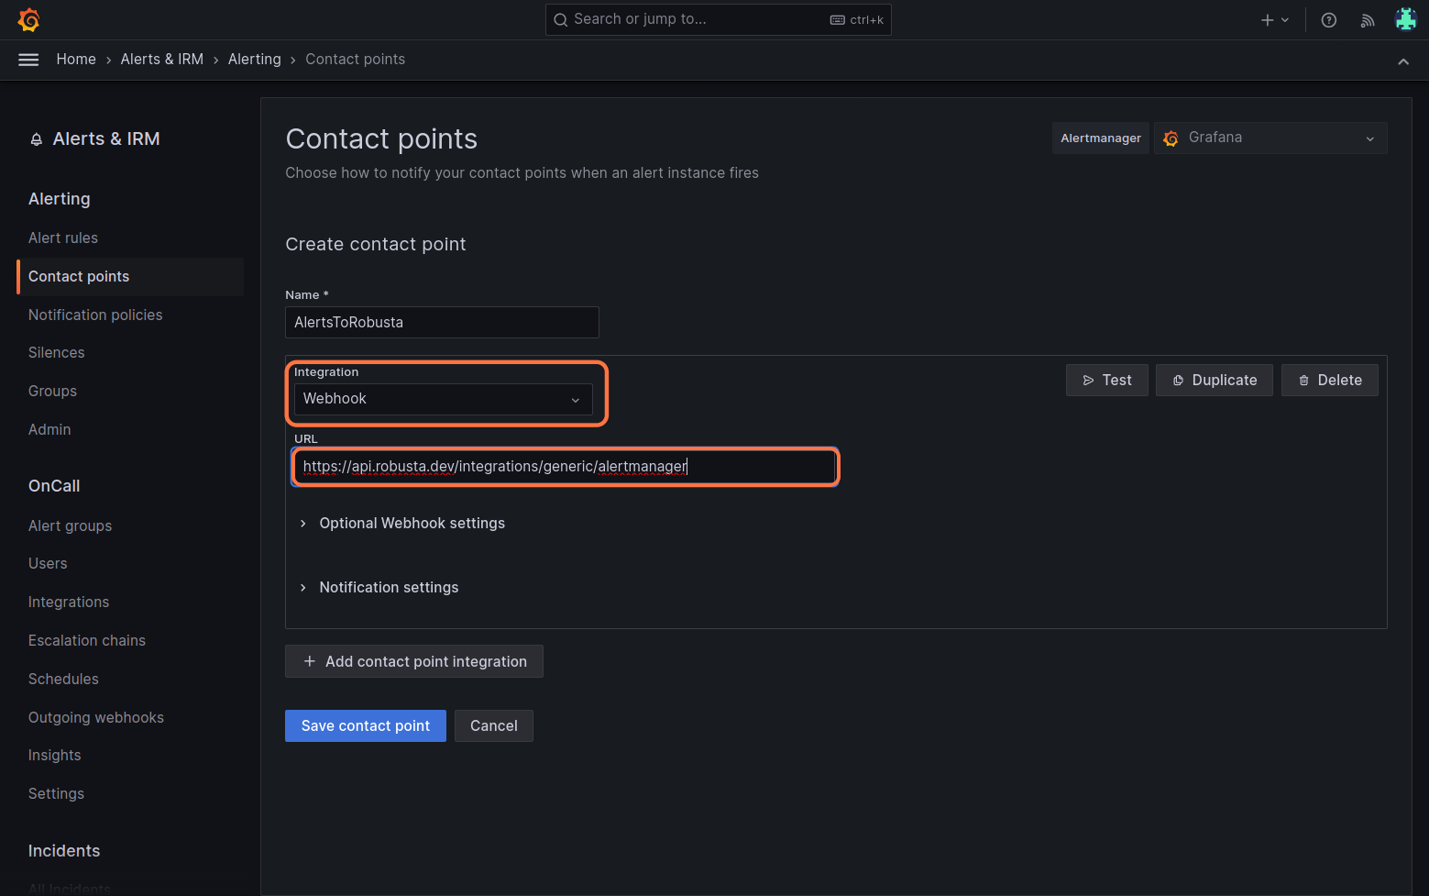Collapse the top bar with chevron
Viewport: 1429px width, 896px height.
1402,61
